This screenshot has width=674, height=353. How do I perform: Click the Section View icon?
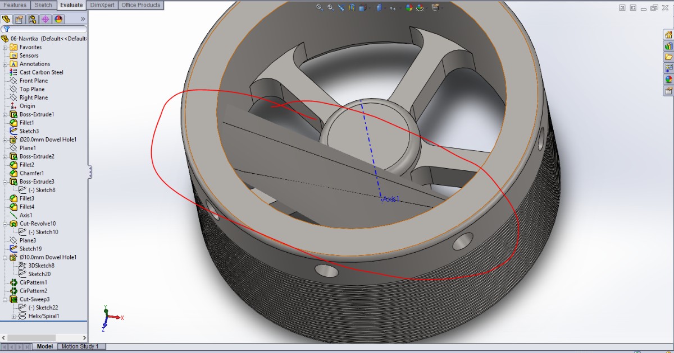pos(353,7)
